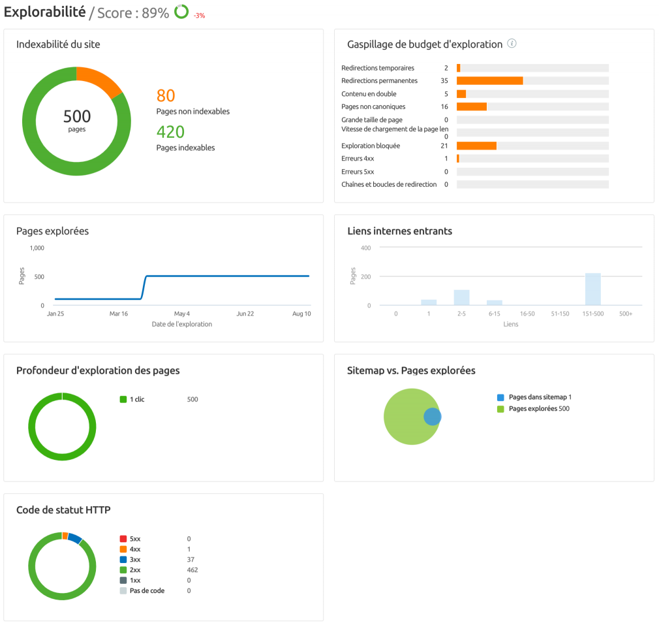
Task: Click the blue sitemap circle in Venn diagram
Action: 433,417
